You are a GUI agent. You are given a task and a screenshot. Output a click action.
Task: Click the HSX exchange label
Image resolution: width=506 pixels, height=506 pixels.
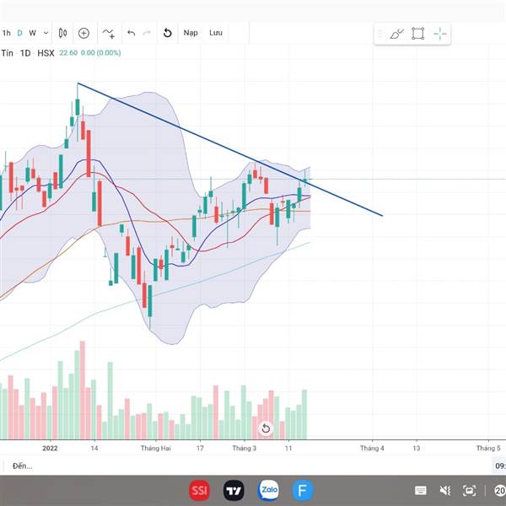tap(46, 53)
